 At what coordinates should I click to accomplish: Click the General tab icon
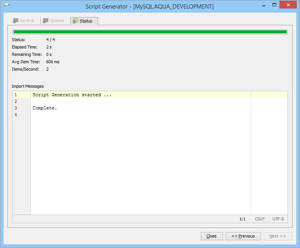[x=16, y=21]
